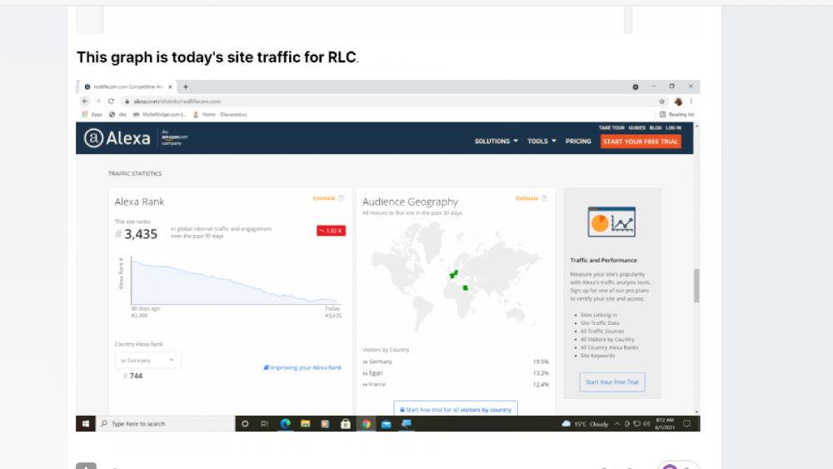This screenshot has width=833, height=469.
Task: Open the Reading list
Action: (676, 114)
